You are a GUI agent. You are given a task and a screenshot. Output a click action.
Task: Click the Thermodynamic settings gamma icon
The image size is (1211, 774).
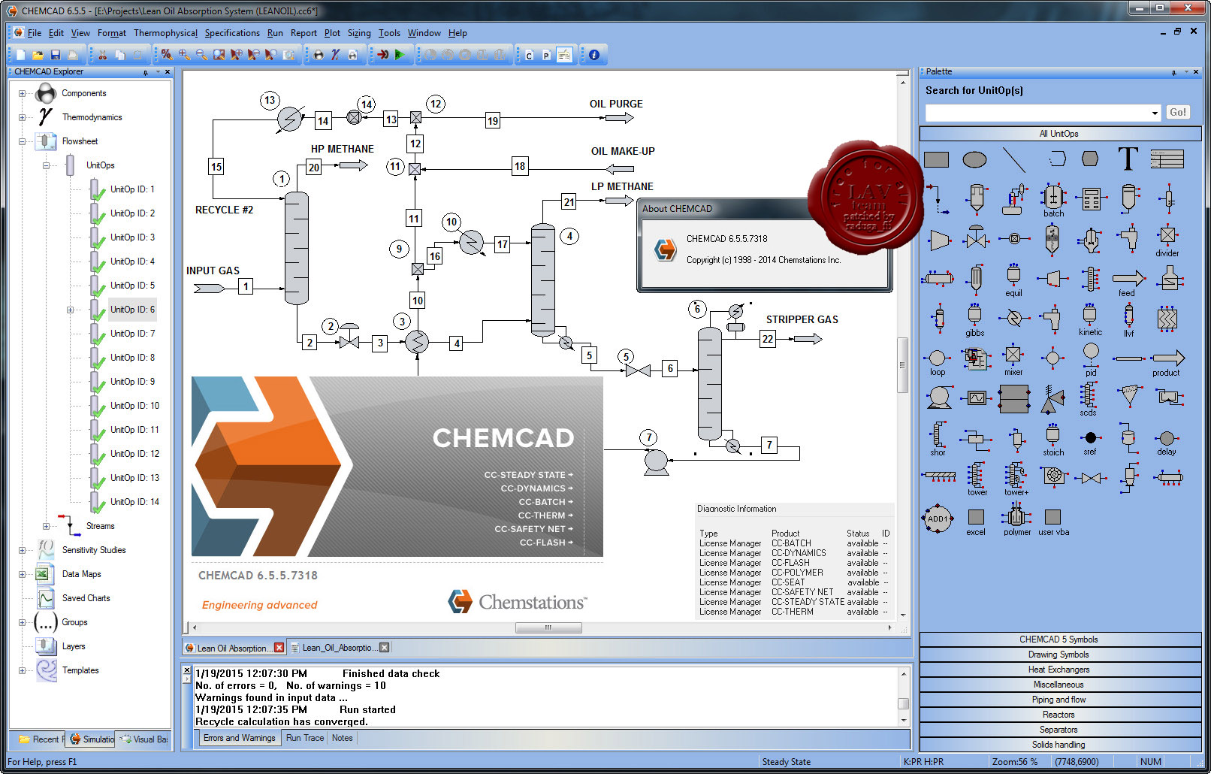click(x=336, y=55)
